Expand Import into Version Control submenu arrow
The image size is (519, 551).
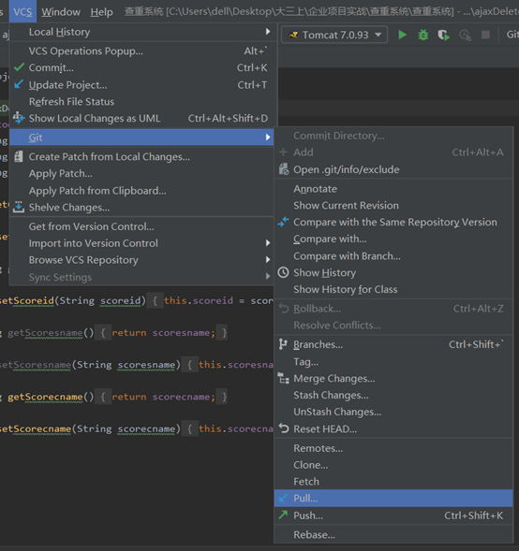point(268,243)
